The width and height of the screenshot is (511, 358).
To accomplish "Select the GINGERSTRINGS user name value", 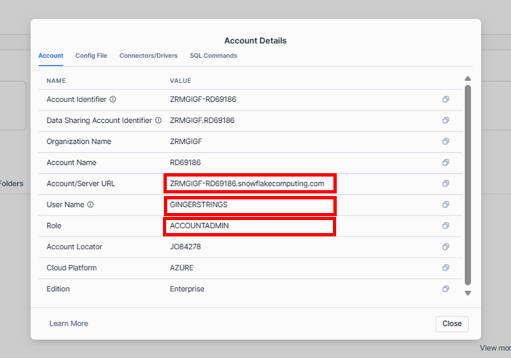I will (x=199, y=205).
